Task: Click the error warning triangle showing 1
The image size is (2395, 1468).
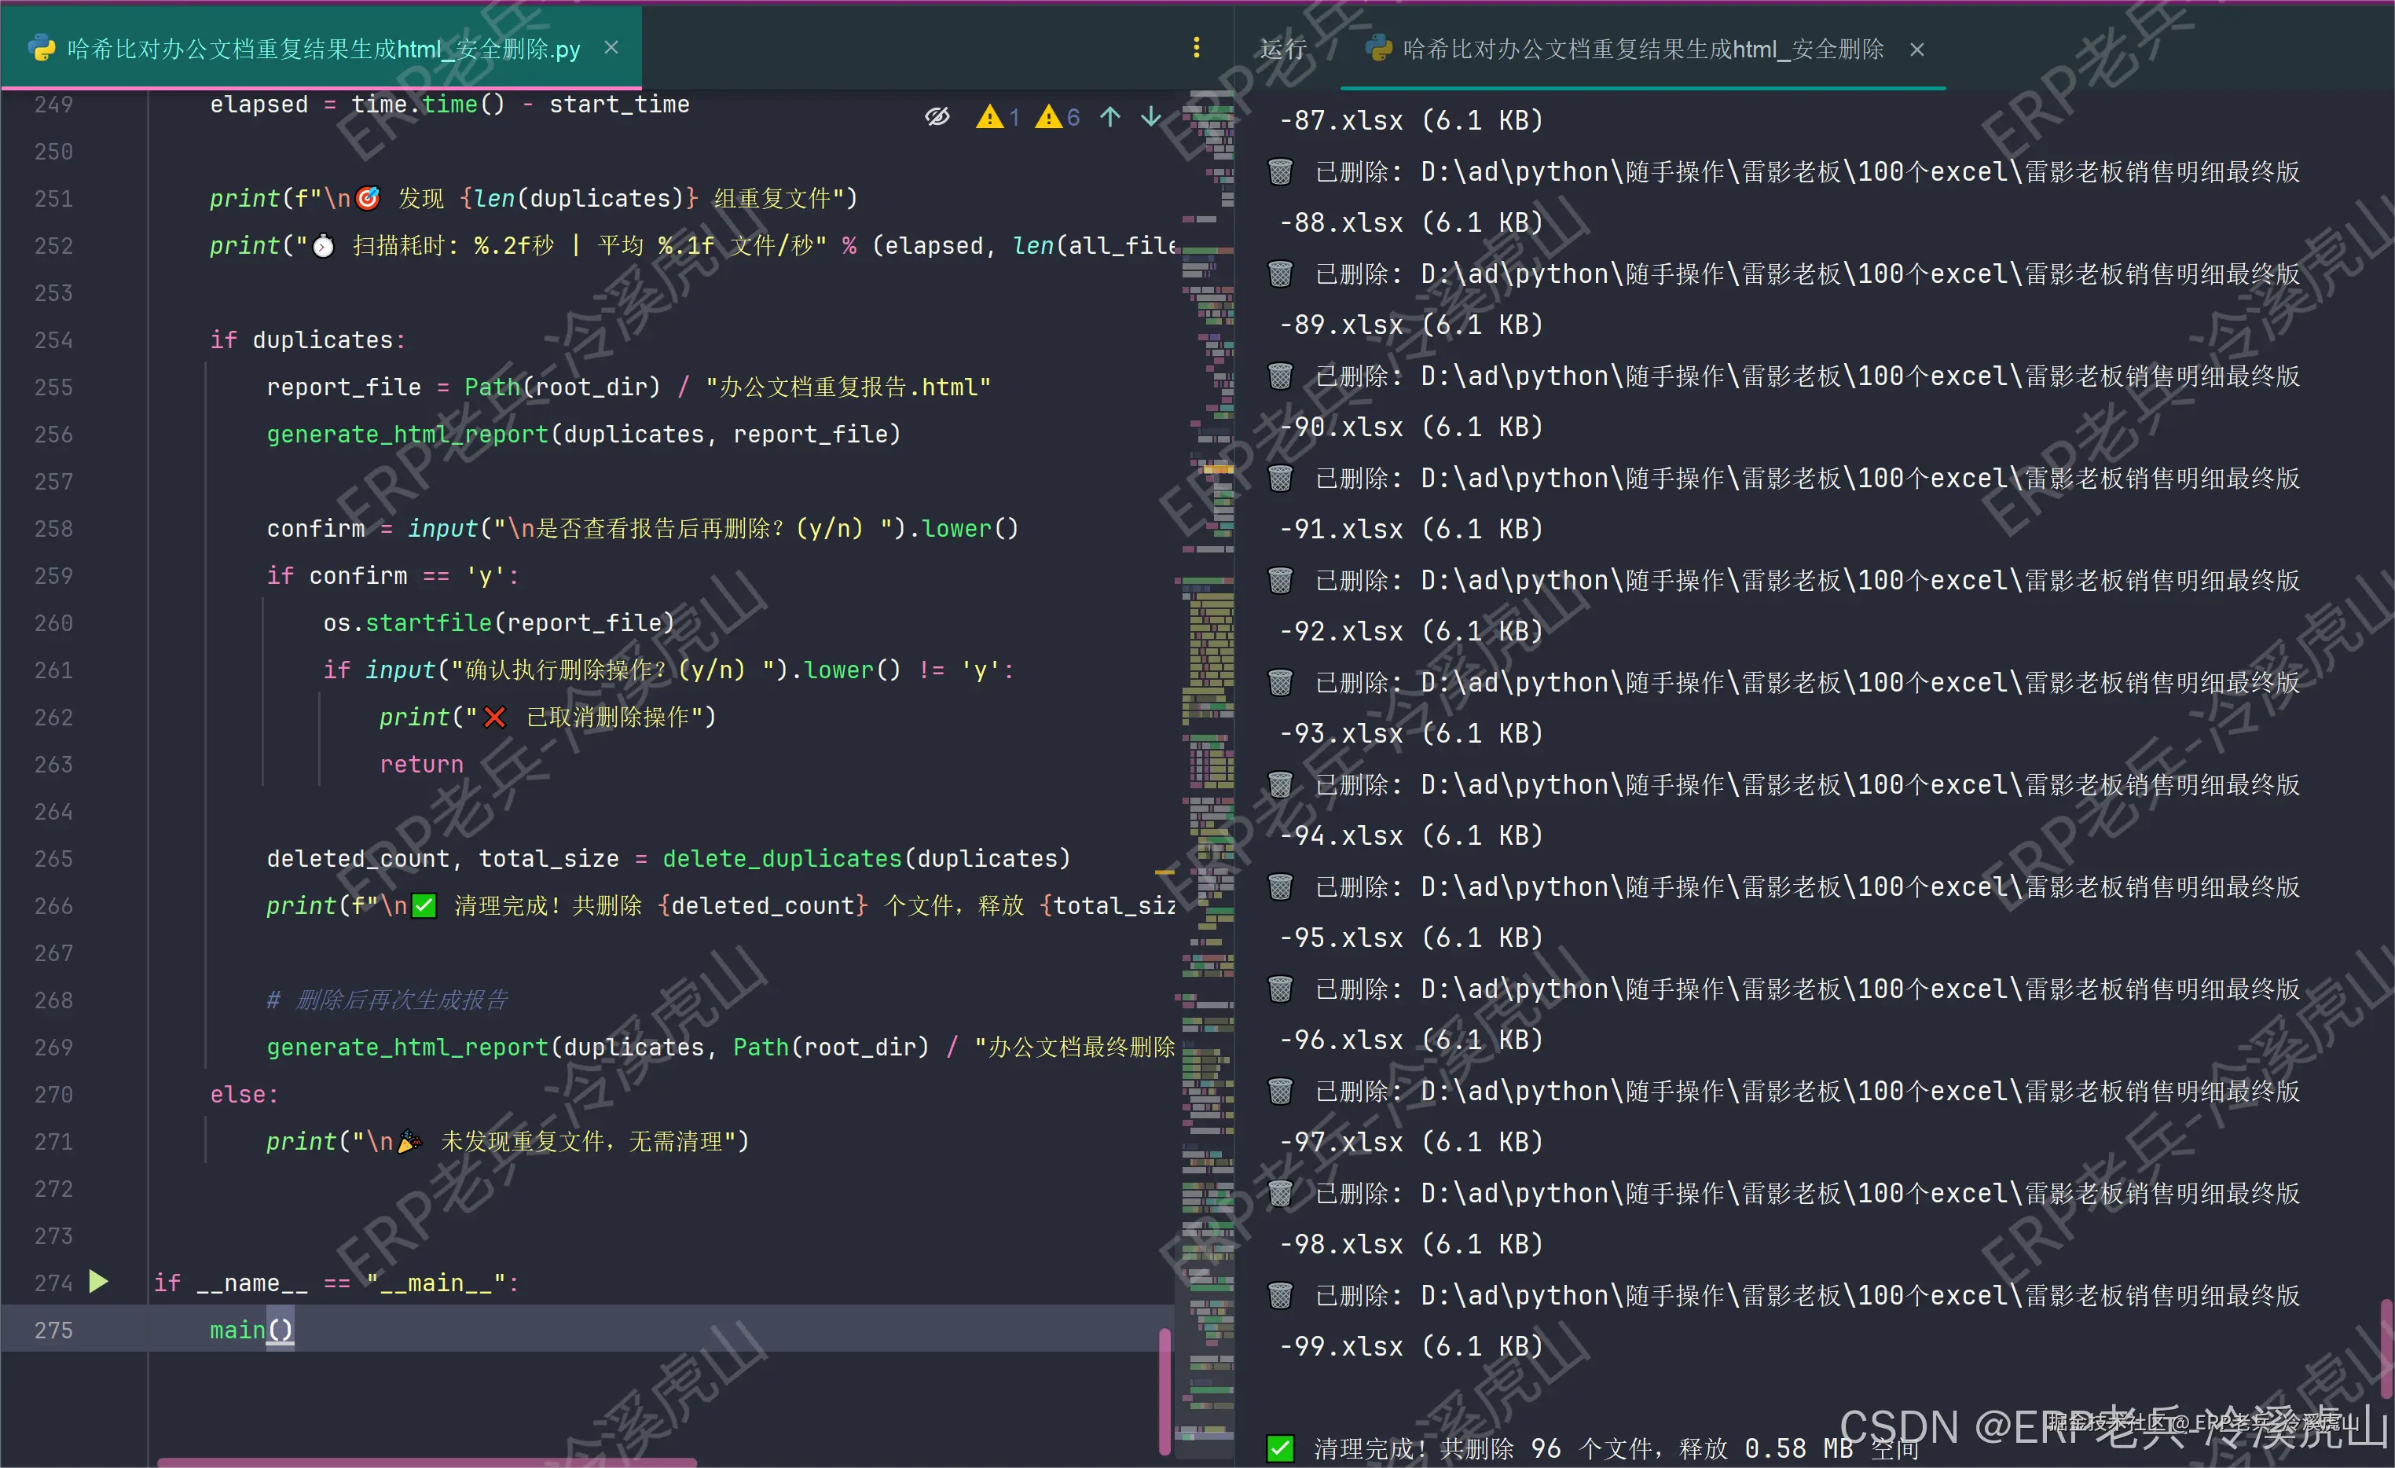Action: point(991,118)
